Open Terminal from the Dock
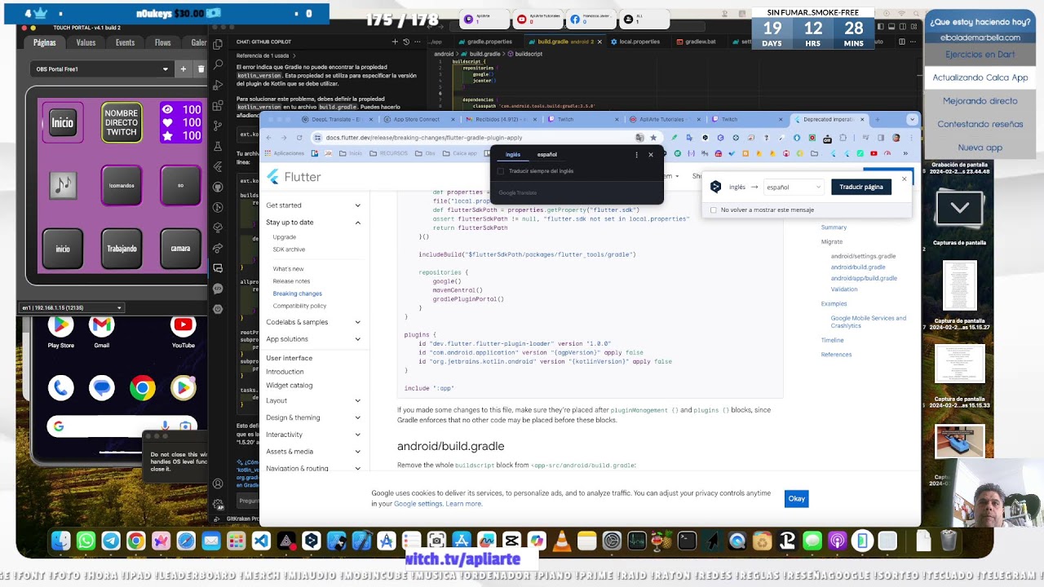1044x587 pixels. point(687,541)
